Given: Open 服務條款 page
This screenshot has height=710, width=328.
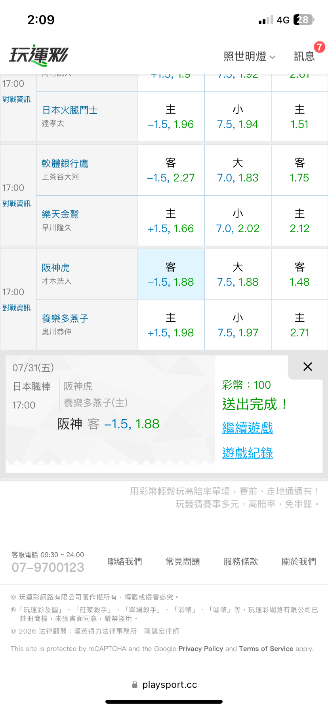Looking at the screenshot, I should click(x=241, y=561).
